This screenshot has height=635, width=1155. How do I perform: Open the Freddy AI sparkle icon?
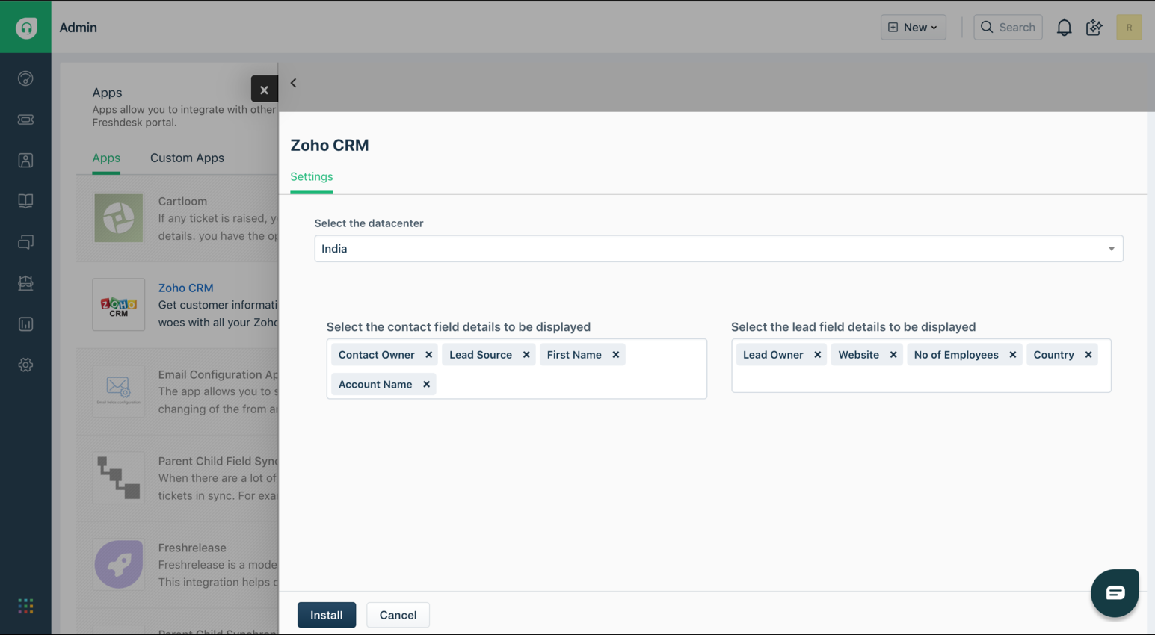[x=1094, y=27]
